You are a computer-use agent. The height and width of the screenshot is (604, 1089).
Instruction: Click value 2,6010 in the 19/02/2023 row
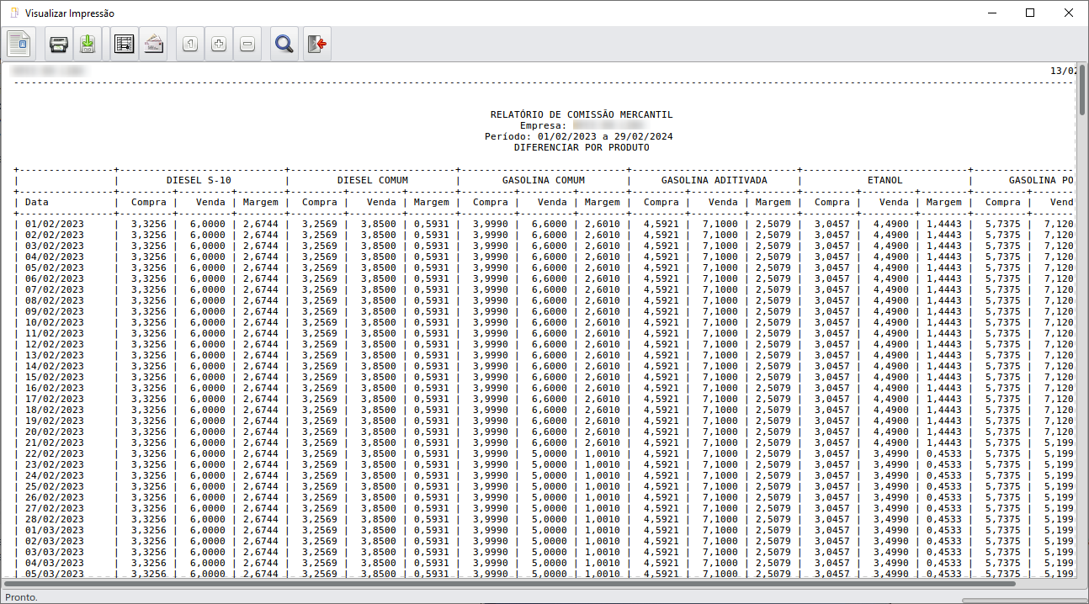[x=603, y=421]
